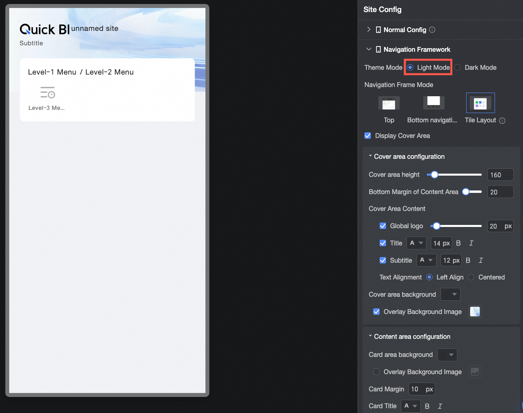Select the Tile Layout frame icon
Image resolution: width=523 pixels, height=413 pixels.
[480, 103]
